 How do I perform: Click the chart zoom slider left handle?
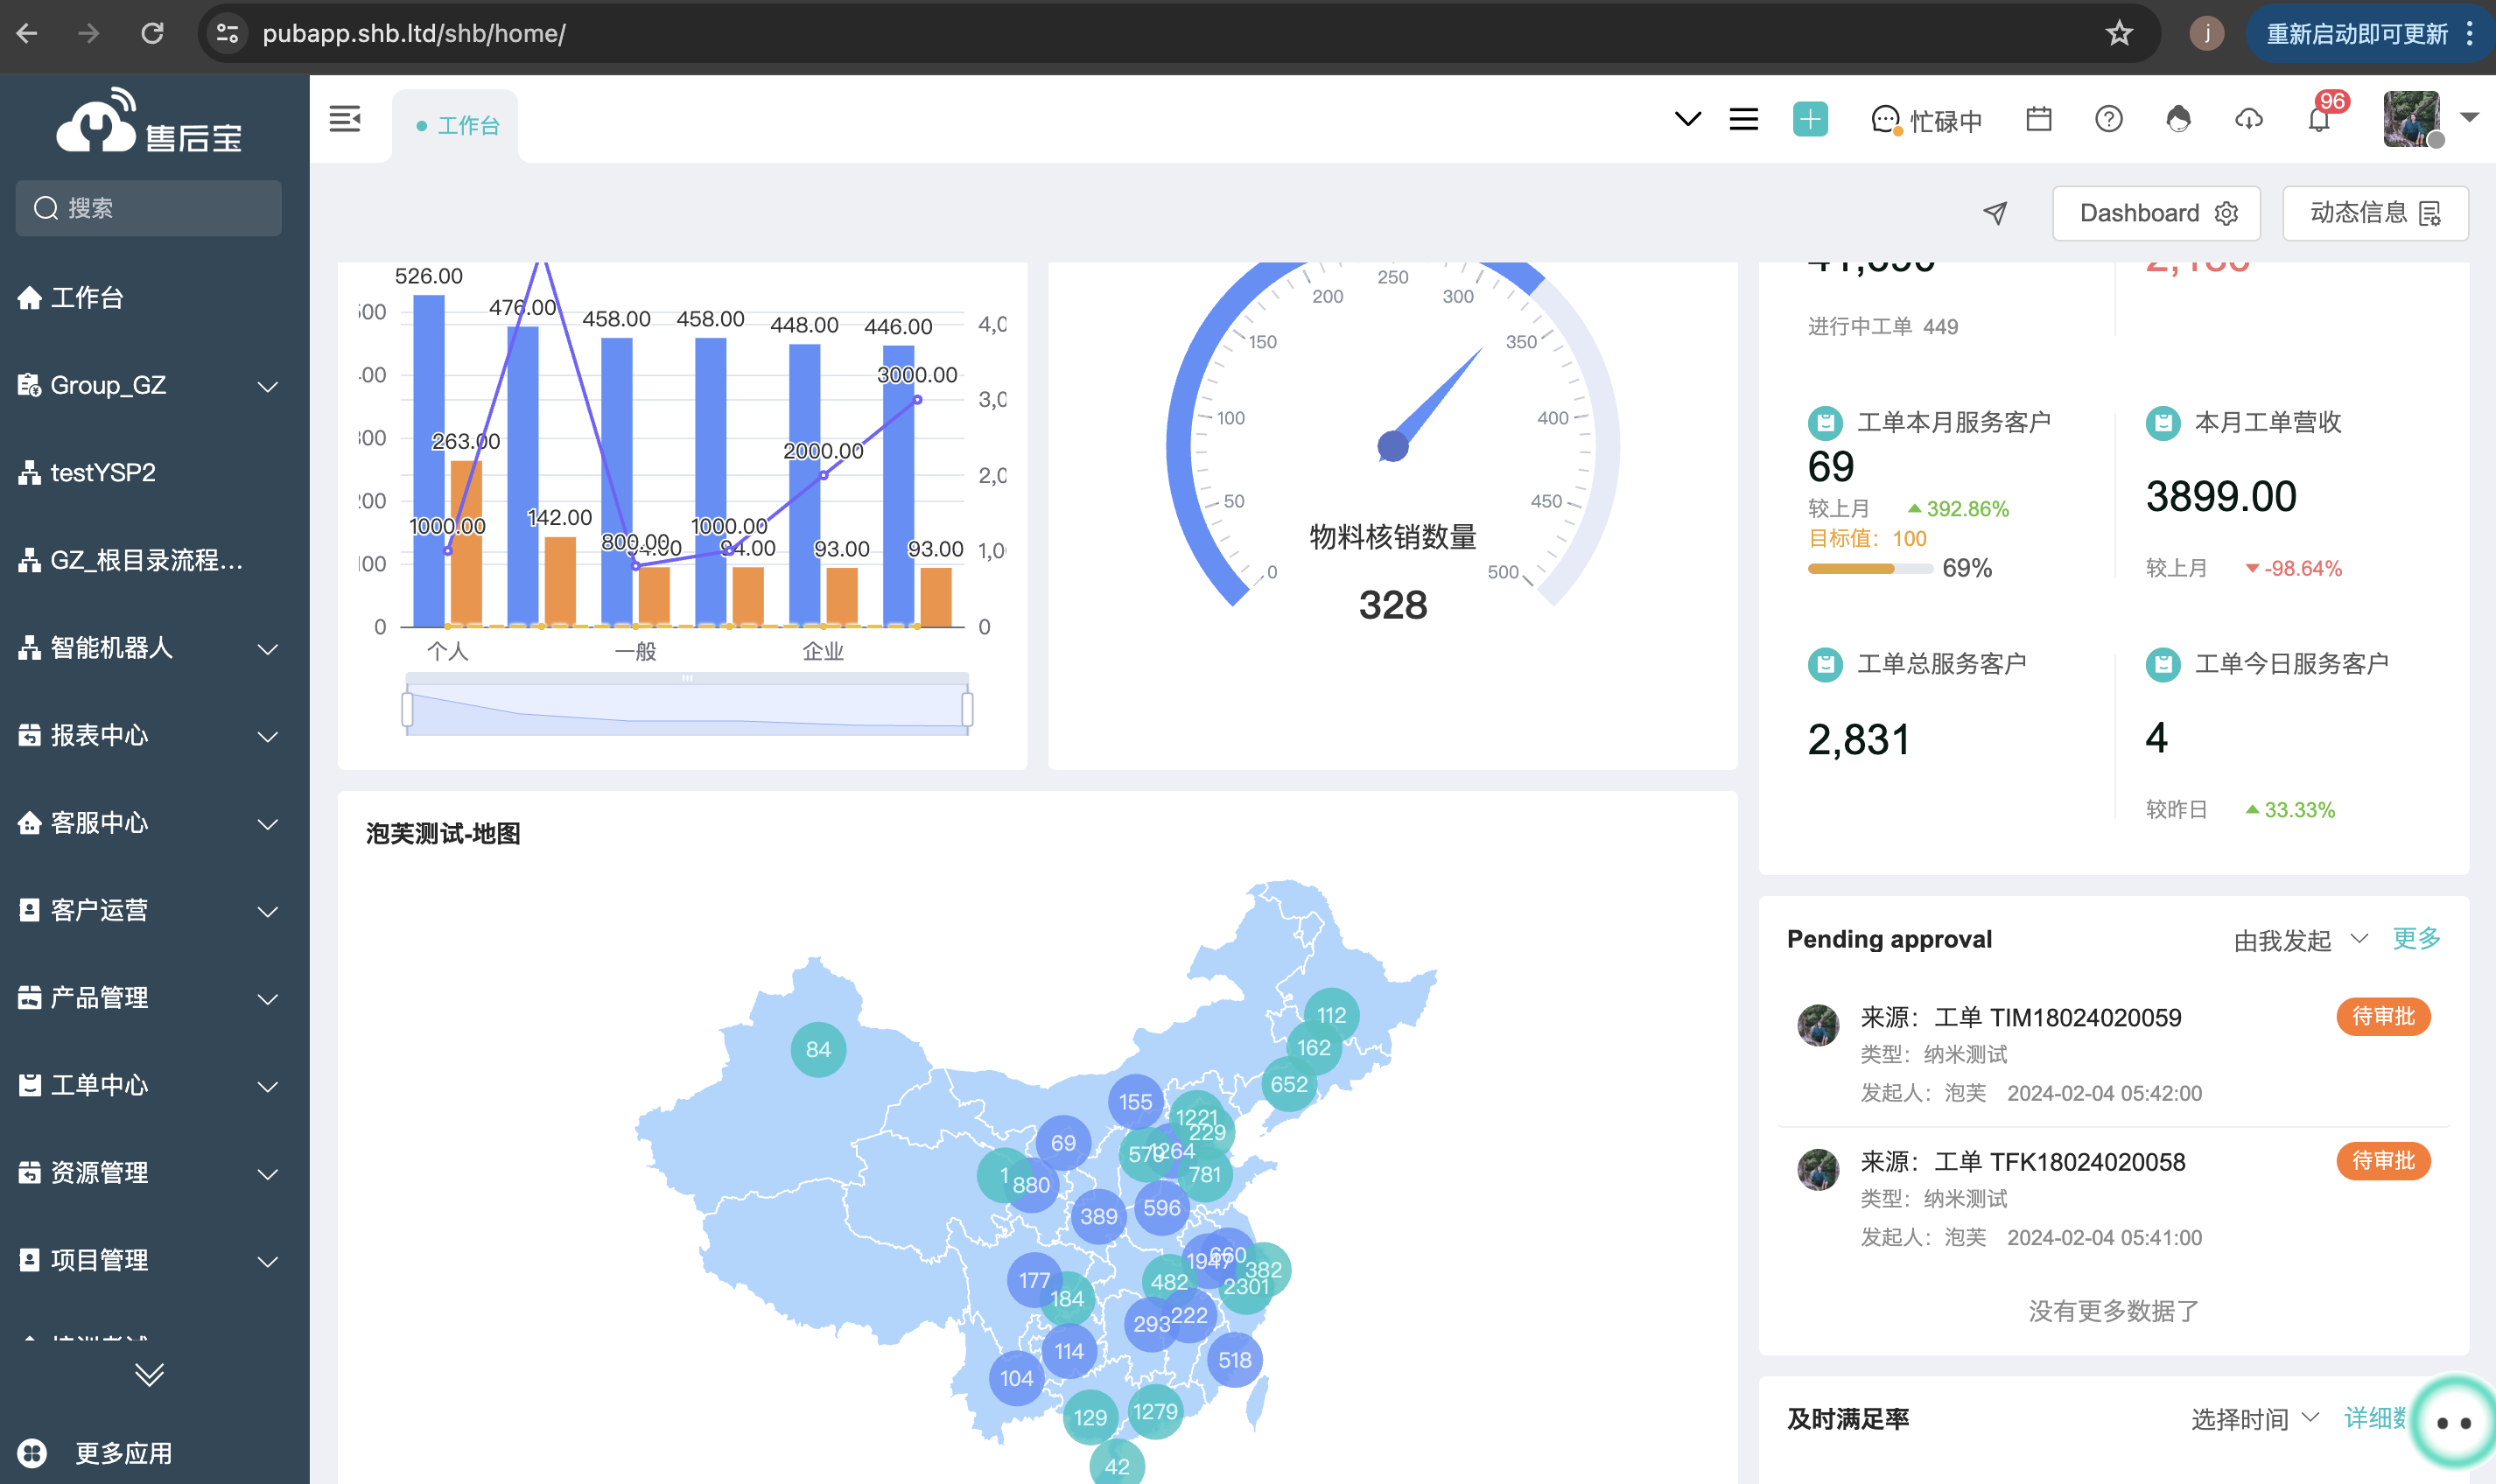tap(407, 710)
